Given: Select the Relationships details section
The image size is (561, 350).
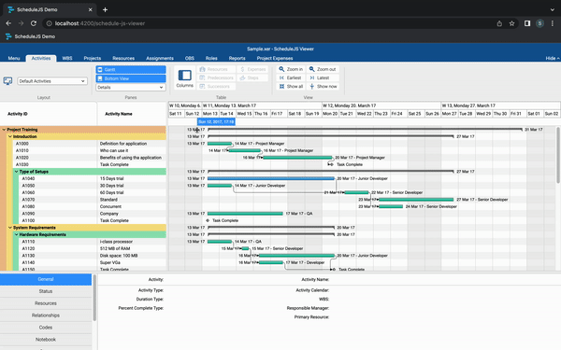Looking at the screenshot, I should pos(46,315).
